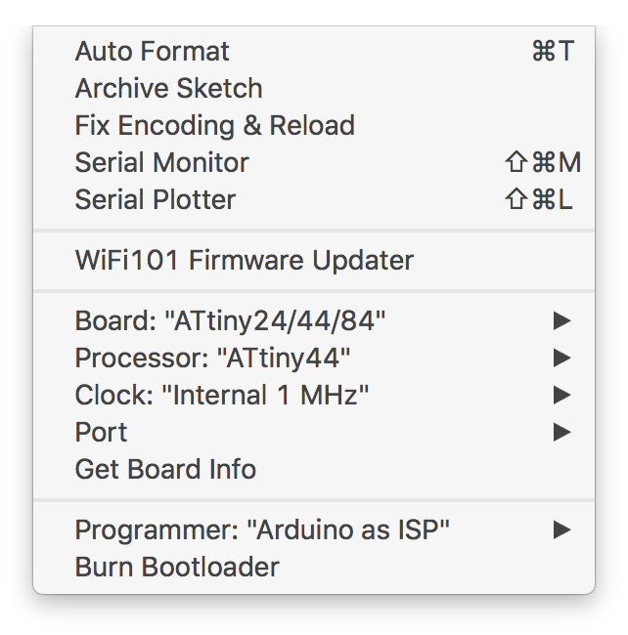Click the ⇧⌘M shortcut beside Serial Monitor
This screenshot has width=628, height=635.
coord(543,162)
